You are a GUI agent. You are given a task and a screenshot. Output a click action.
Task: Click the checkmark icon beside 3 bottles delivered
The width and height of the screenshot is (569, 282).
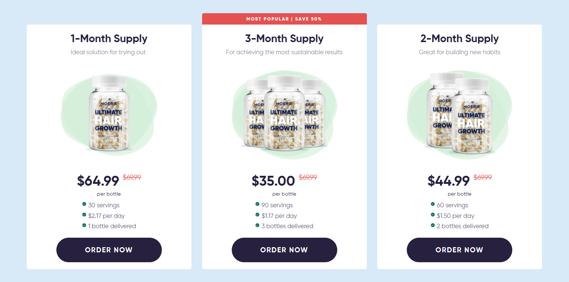coord(257,225)
